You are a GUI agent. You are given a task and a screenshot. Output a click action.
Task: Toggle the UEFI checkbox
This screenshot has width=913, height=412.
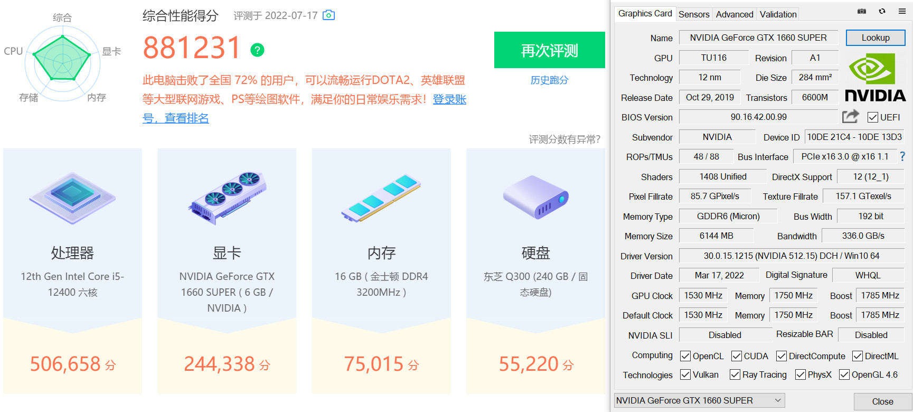872,117
